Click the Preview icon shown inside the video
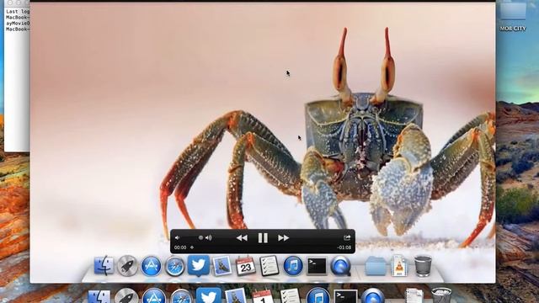 point(222,266)
